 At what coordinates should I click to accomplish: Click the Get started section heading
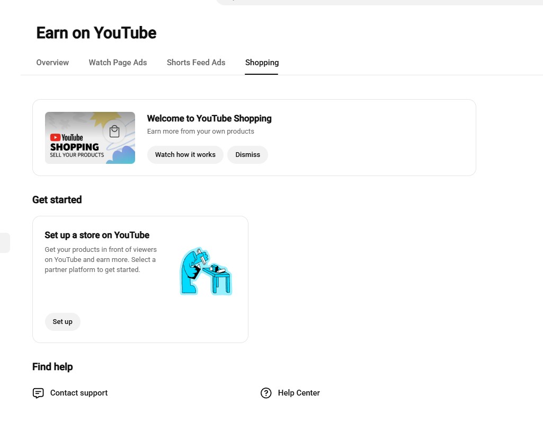(57, 199)
